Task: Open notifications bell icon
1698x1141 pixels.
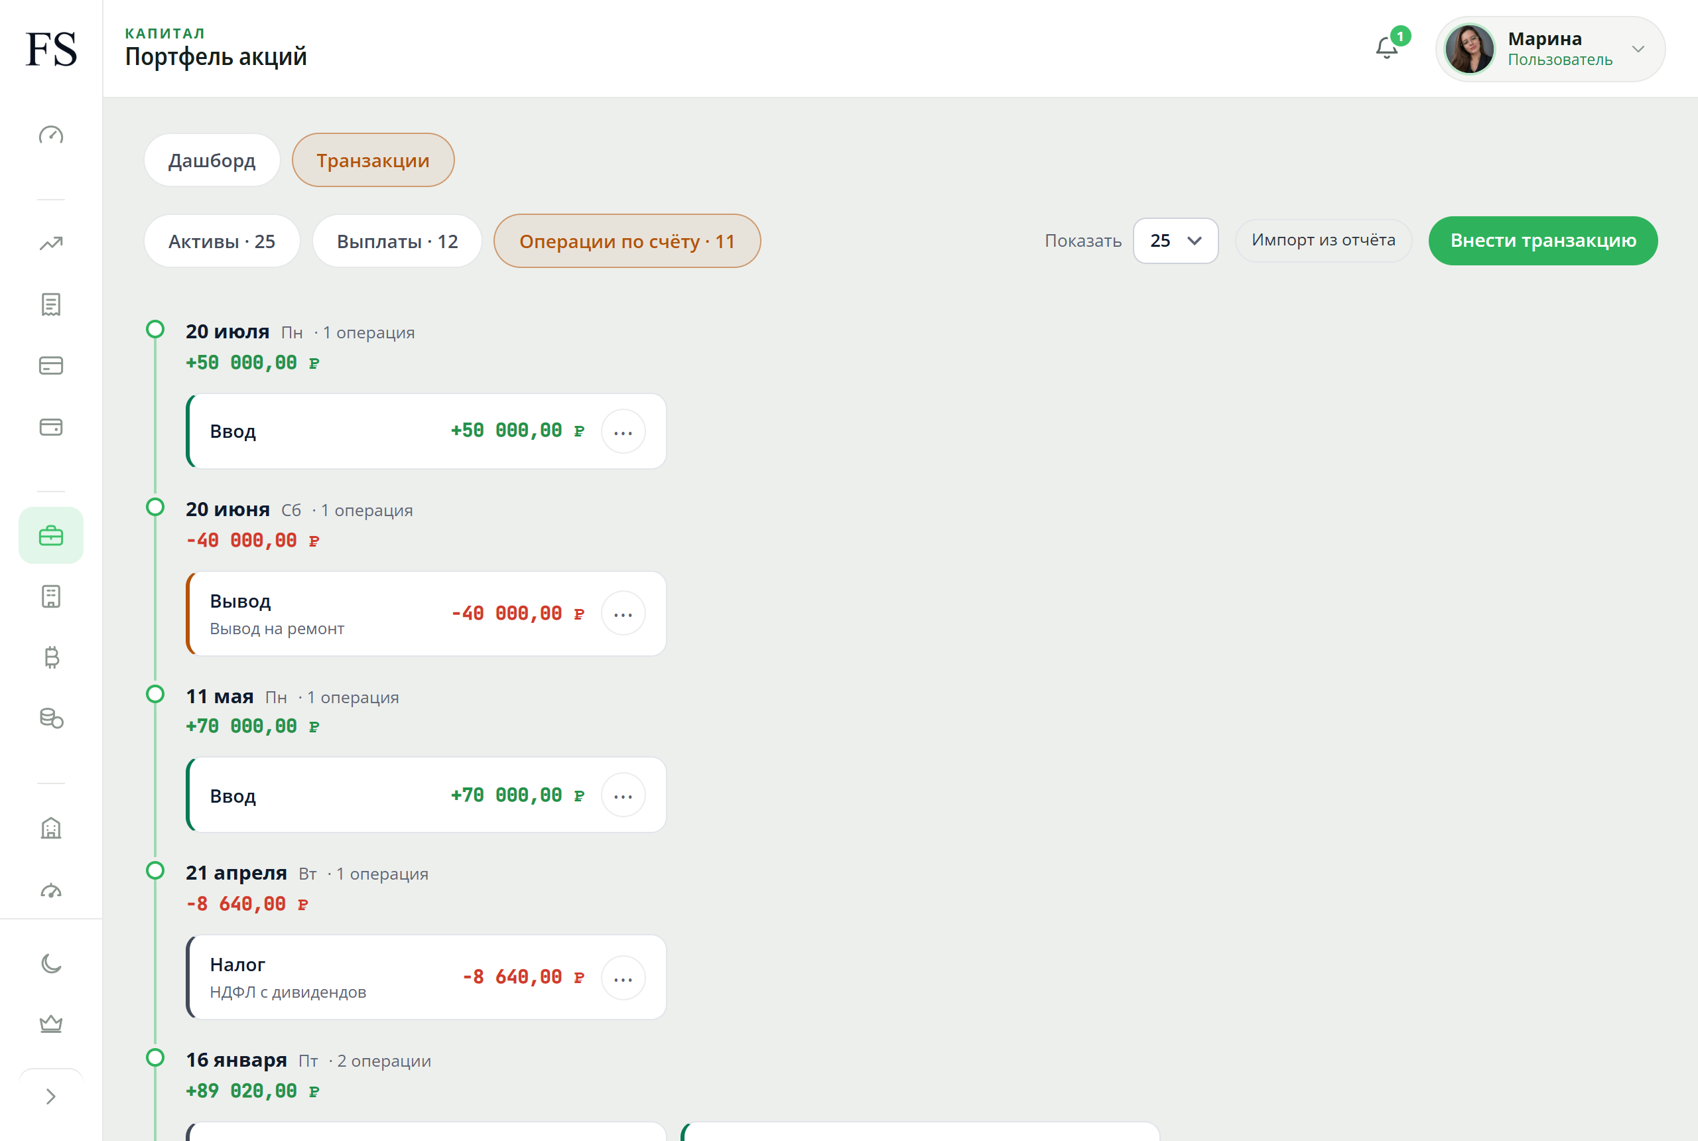Action: tap(1387, 48)
